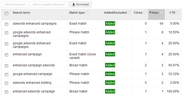Tick the select-all checkbox in header
This screenshot has height=96, width=182.
pyautogui.click(x=6, y=13)
